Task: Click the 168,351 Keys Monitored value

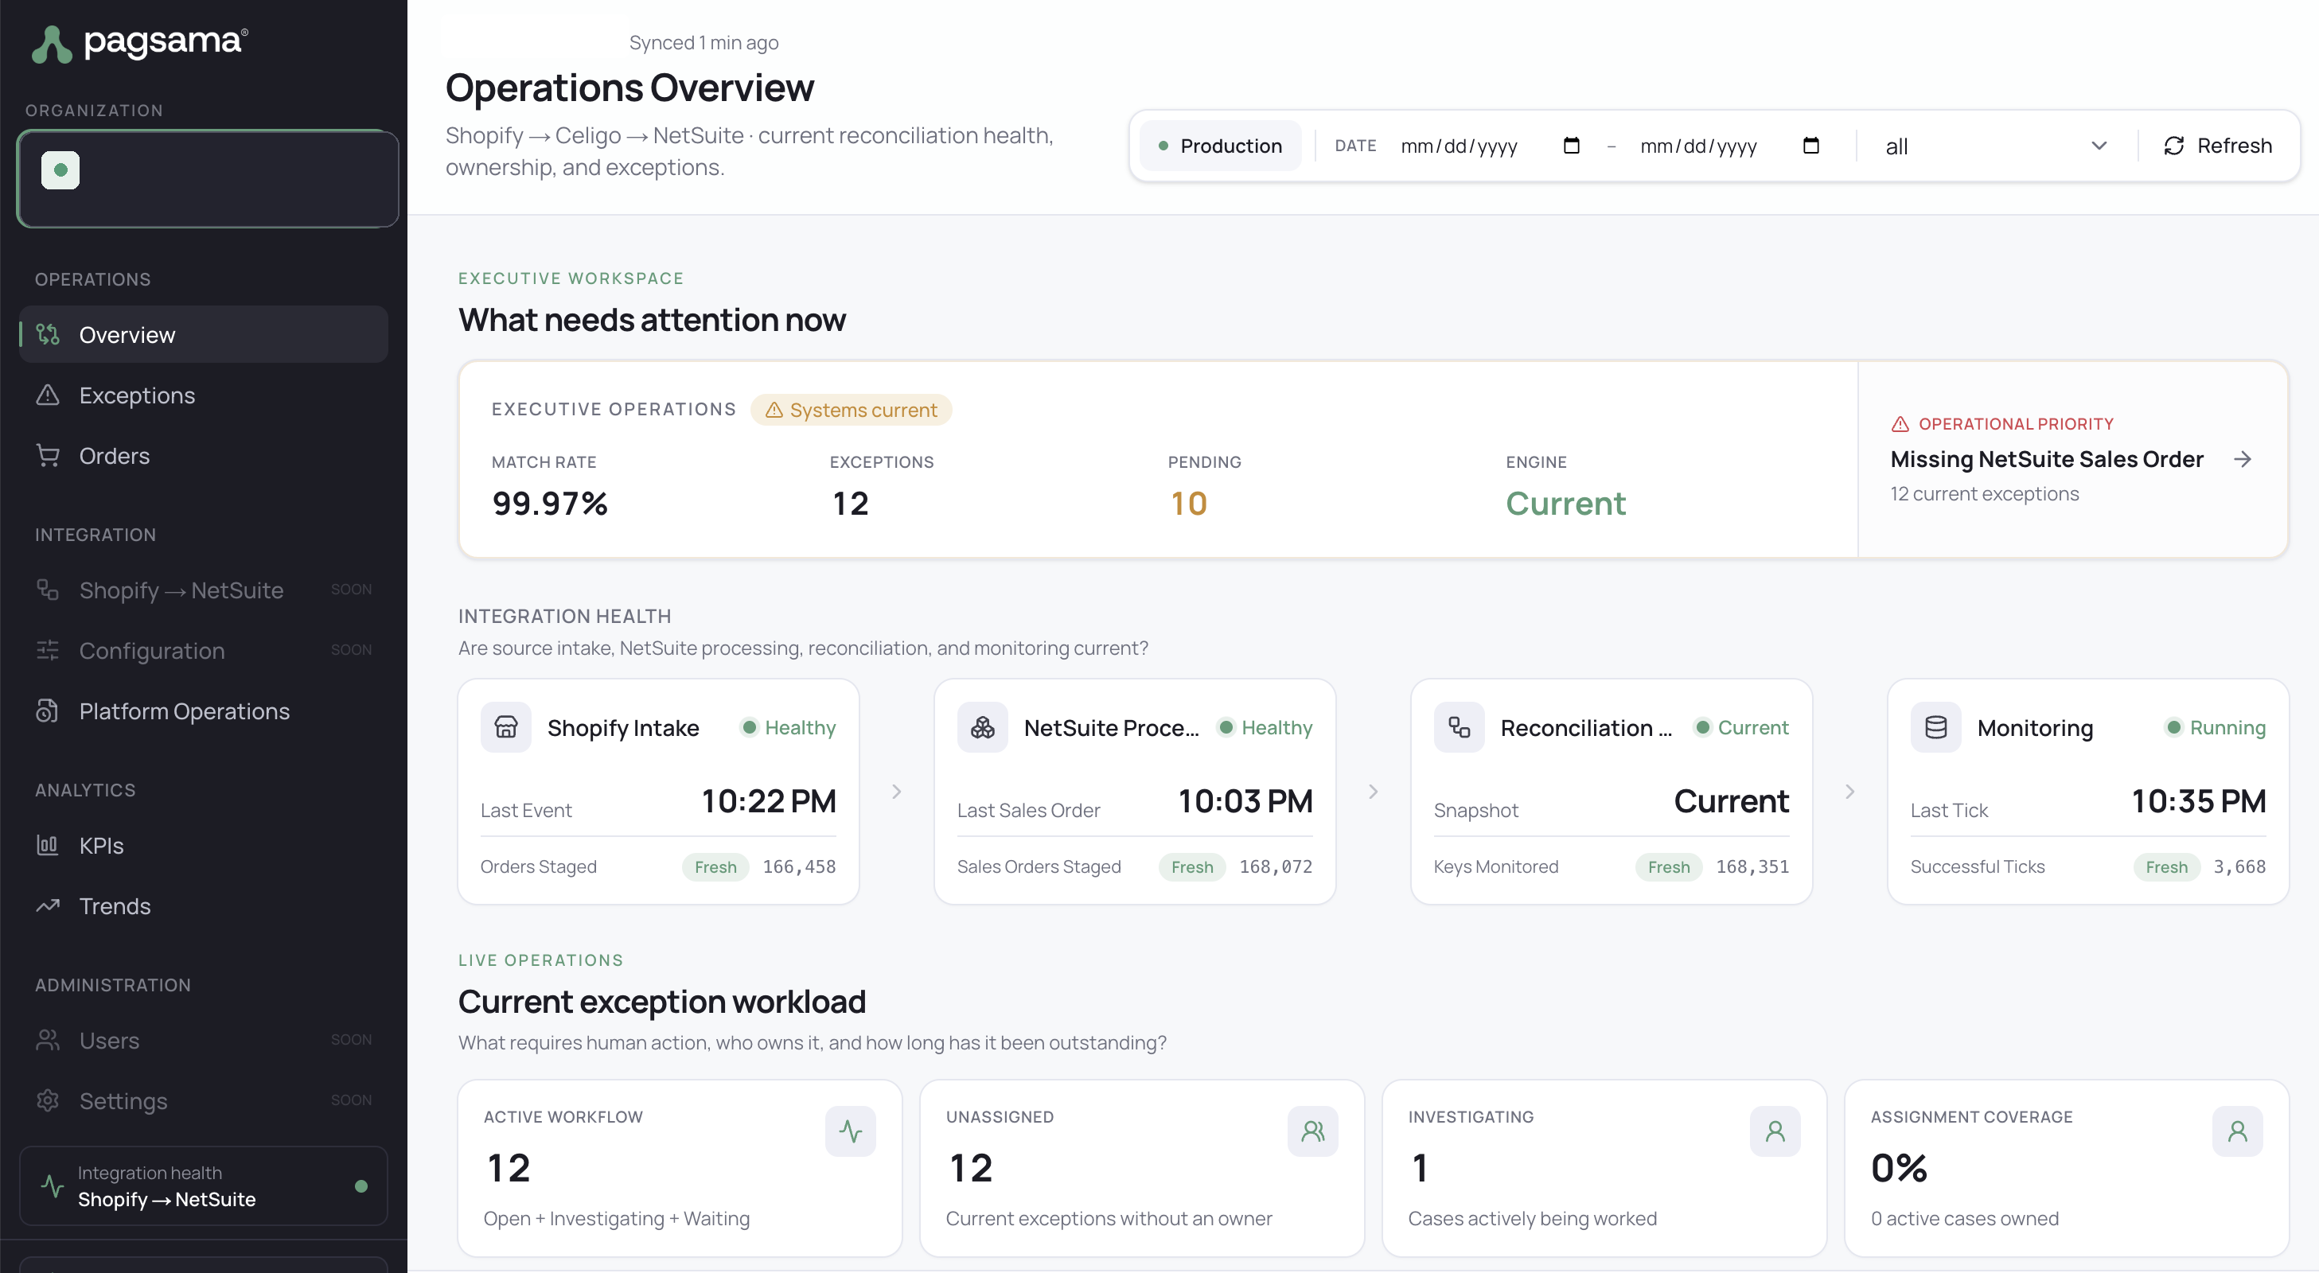Action: (x=1752, y=866)
